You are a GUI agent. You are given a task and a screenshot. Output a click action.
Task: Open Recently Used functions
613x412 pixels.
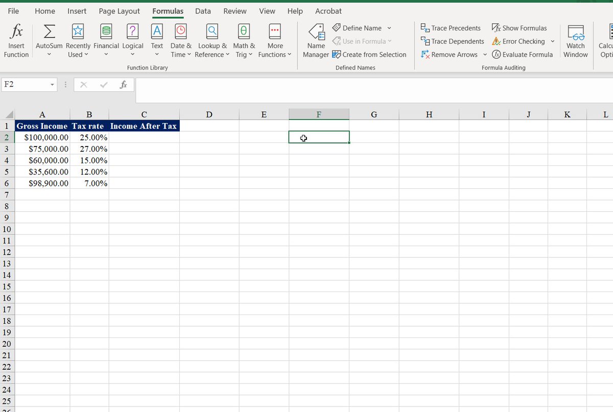[x=78, y=41]
